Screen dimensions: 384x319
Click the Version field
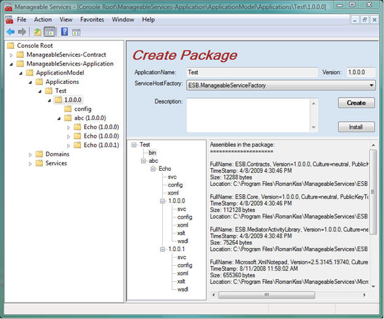coord(361,72)
